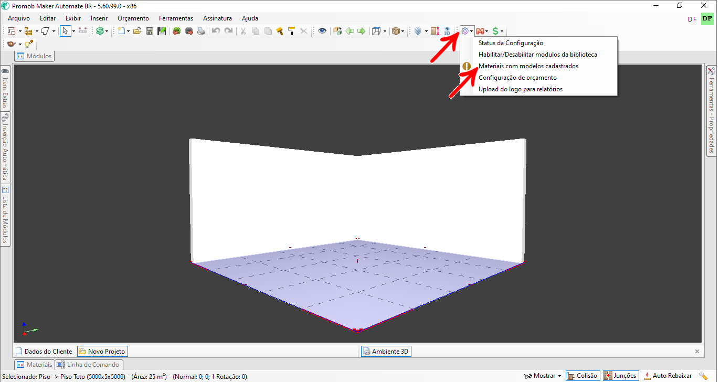Click the teapot render icon

[12, 44]
